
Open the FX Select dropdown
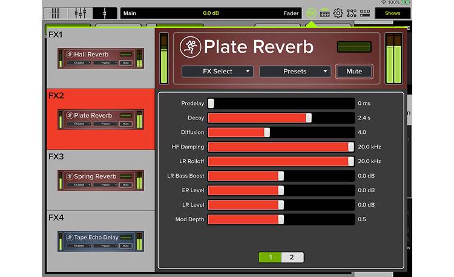217,72
